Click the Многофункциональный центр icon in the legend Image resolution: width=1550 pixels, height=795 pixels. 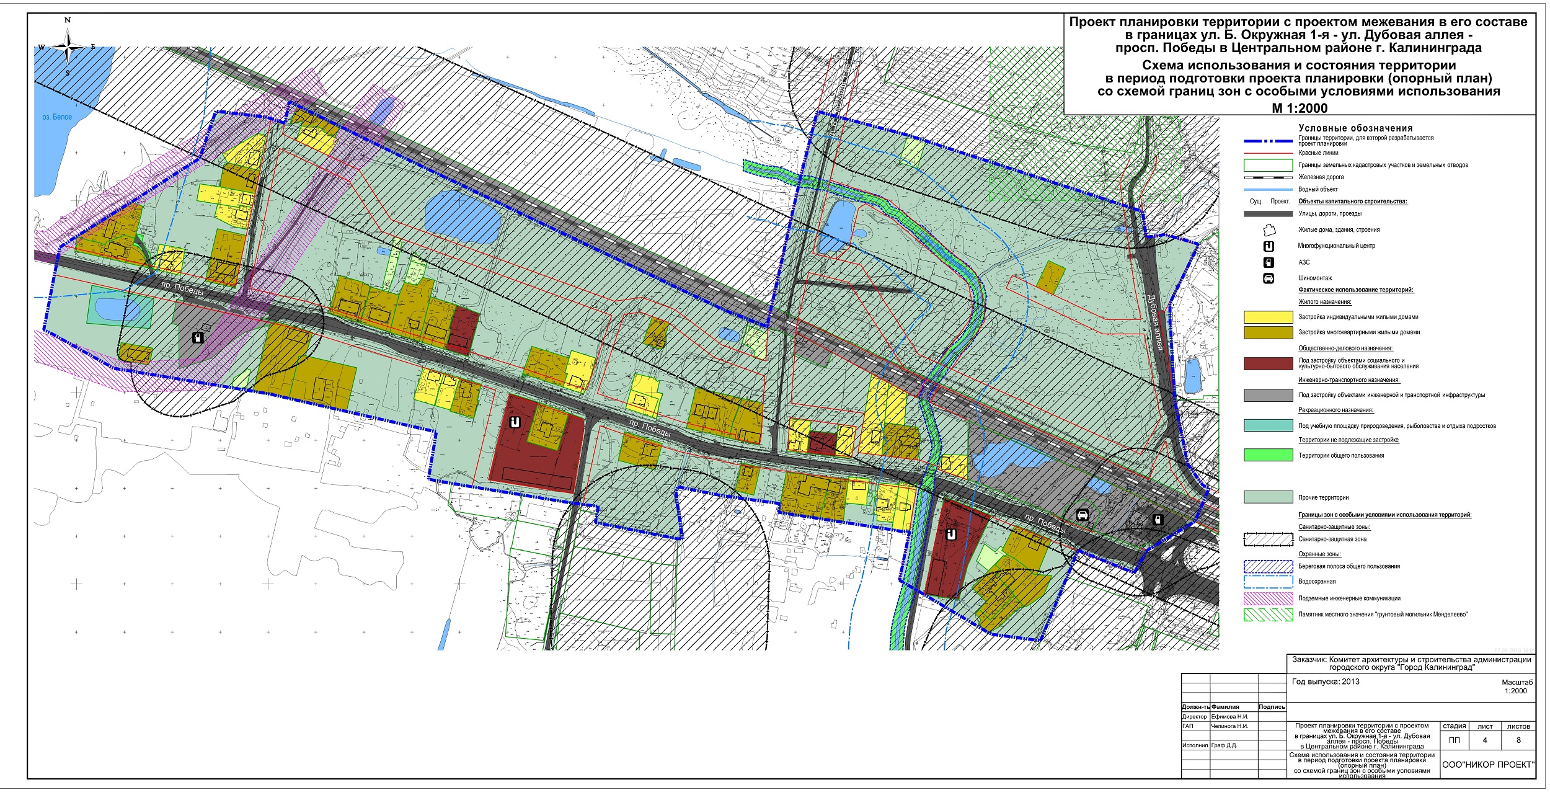(x=1269, y=246)
